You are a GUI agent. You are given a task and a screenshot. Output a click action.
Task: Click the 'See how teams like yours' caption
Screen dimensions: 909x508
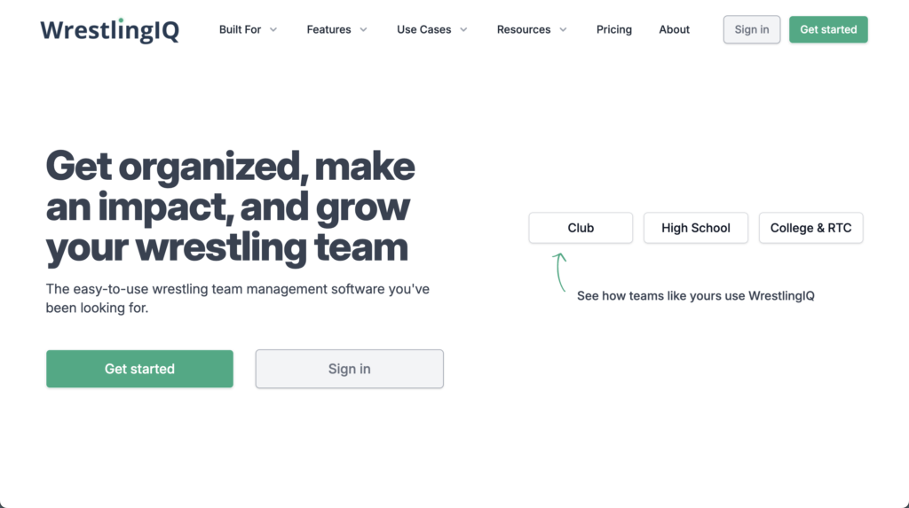pos(695,295)
